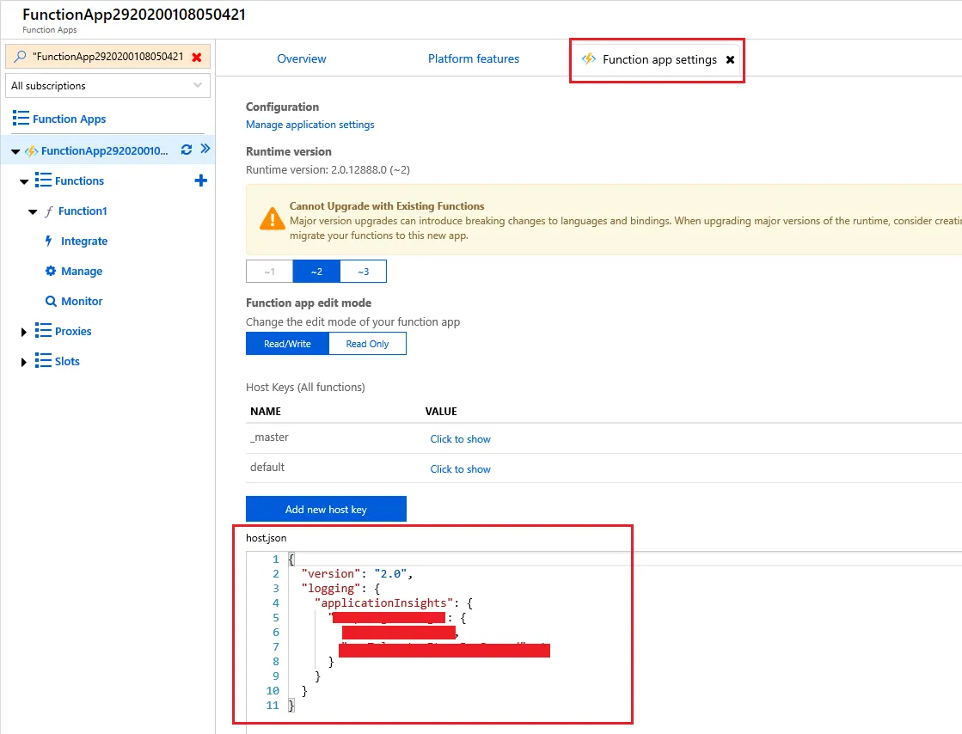Expand the Proxies tree node
The height and width of the screenshot is (734, 962).
(x=23, y=332)
